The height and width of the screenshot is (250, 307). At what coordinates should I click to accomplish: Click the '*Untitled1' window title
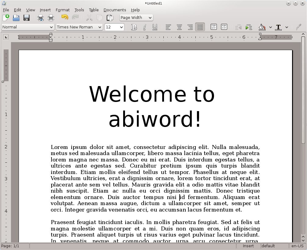pos(153,3)
